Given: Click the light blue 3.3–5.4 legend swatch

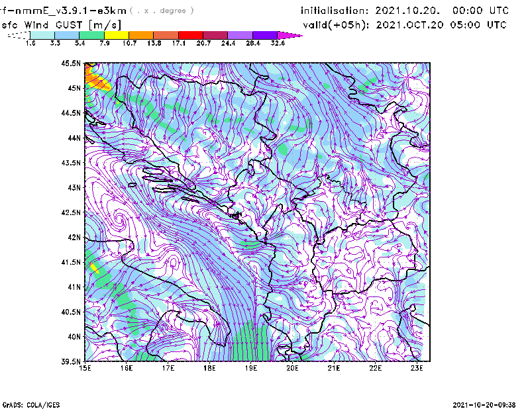Looking at the screenshot, I should click(67, 35).
